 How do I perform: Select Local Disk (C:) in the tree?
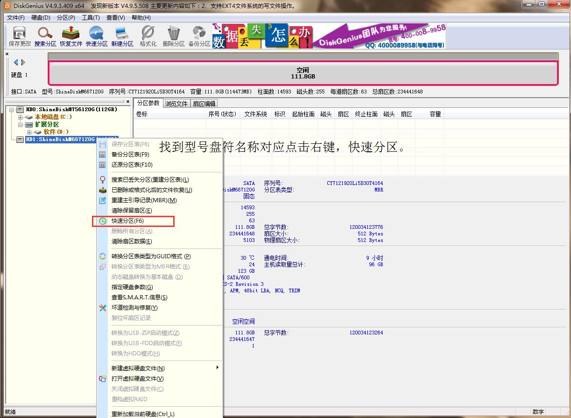tap(53, 117)
